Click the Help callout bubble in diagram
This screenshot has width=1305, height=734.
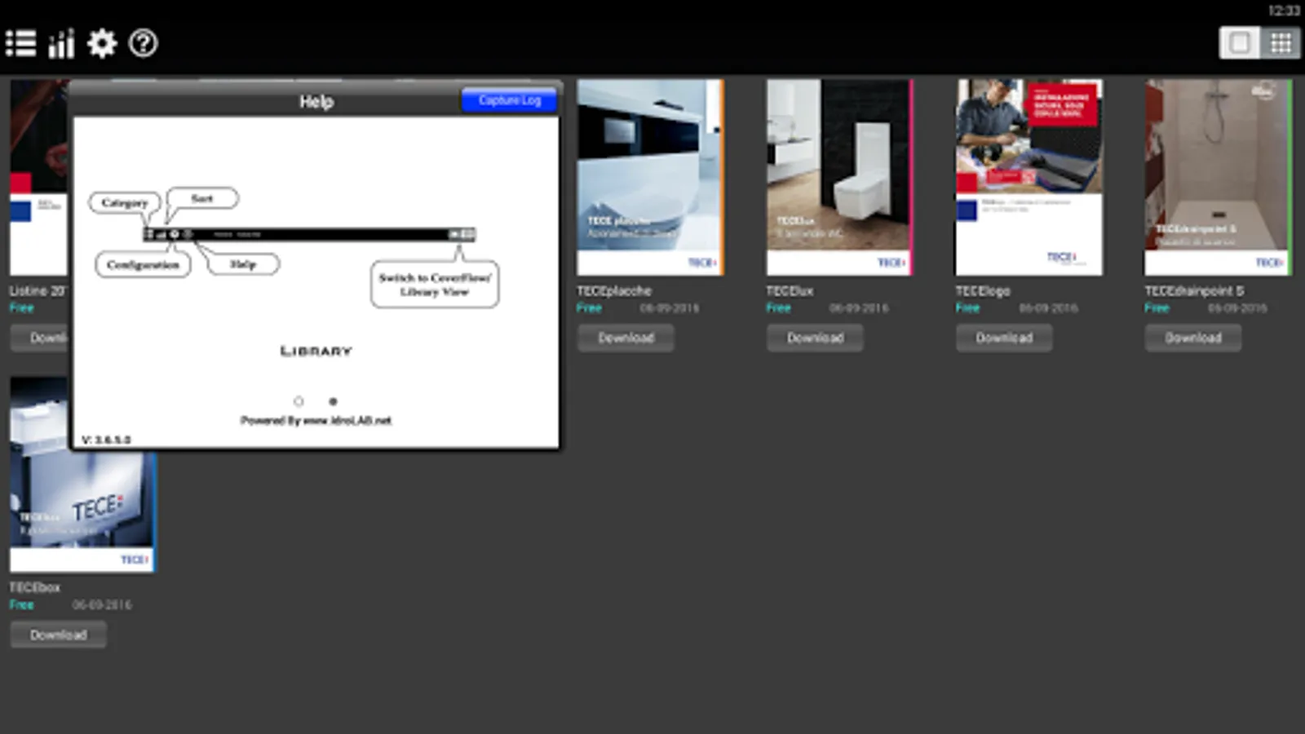(243, 264)
